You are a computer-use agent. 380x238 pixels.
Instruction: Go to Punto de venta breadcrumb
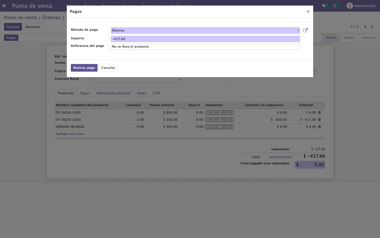point(20,18)
